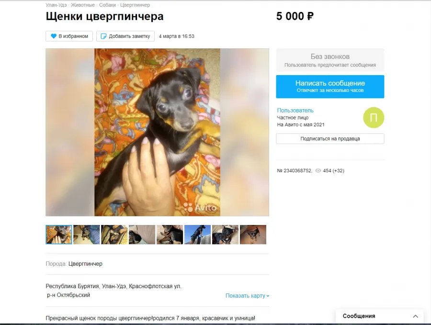Viewport: 431px width, 325px height.
Task: Expand the map with Показать карту
Action: pos(247,296)
